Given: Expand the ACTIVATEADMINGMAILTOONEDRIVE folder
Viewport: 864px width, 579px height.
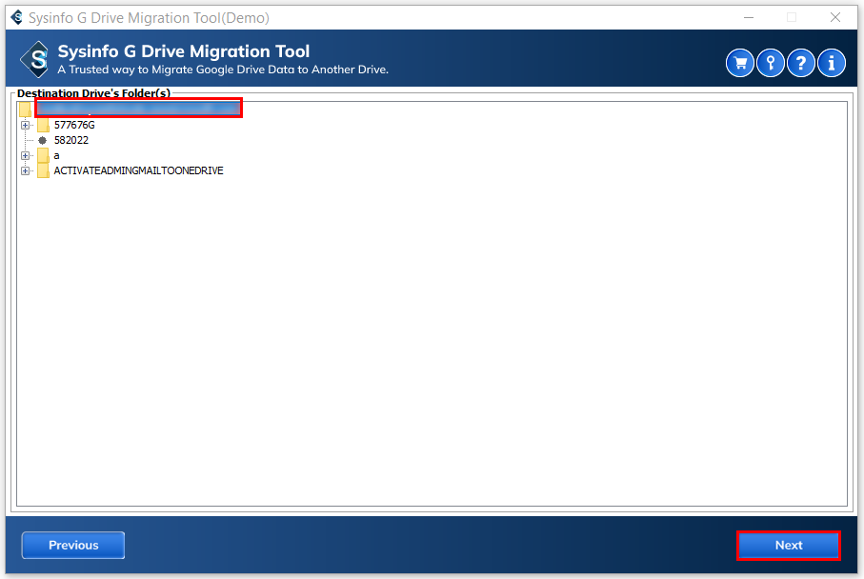Looking at the screenshot, I should point(25,170).
